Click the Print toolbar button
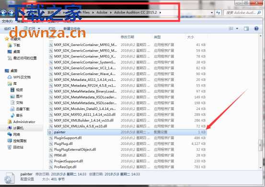Viewport: 265px width, 187px height. click(52, 29)
